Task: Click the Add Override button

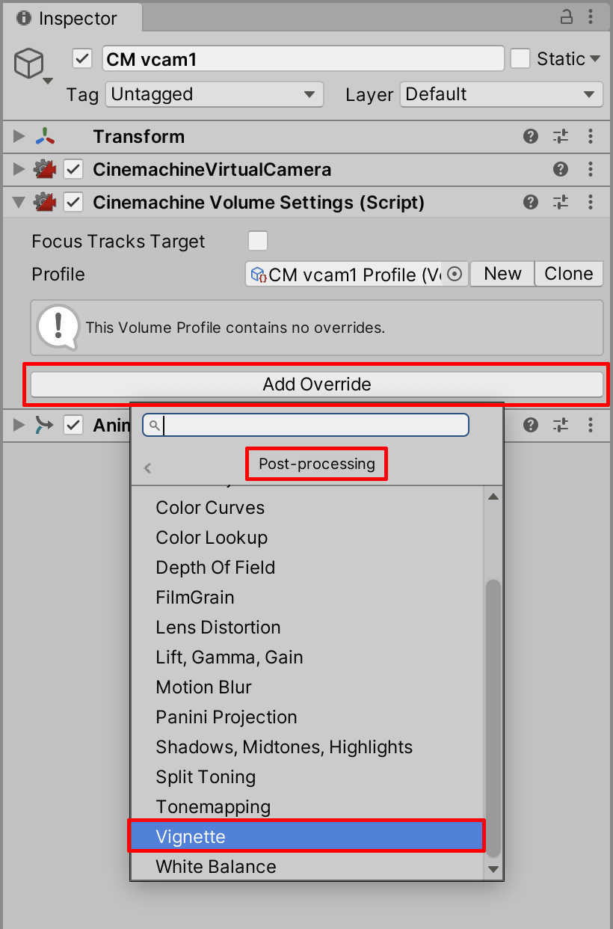Action: coord(317,384)
